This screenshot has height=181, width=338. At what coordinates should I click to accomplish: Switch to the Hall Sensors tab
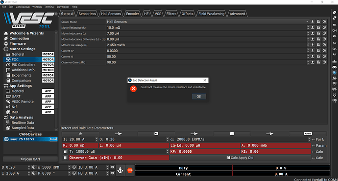(x=111, y=14)
